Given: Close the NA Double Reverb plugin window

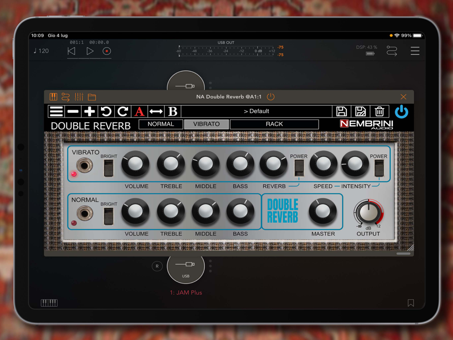Looking at the screenshot, I should (x=404, y=97).
